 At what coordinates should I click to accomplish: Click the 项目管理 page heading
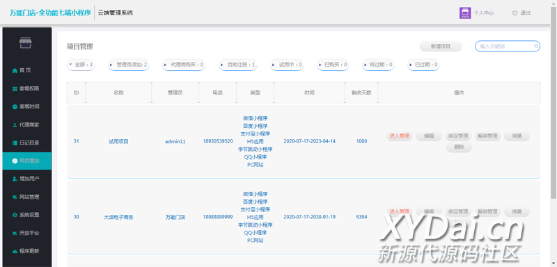80,47
